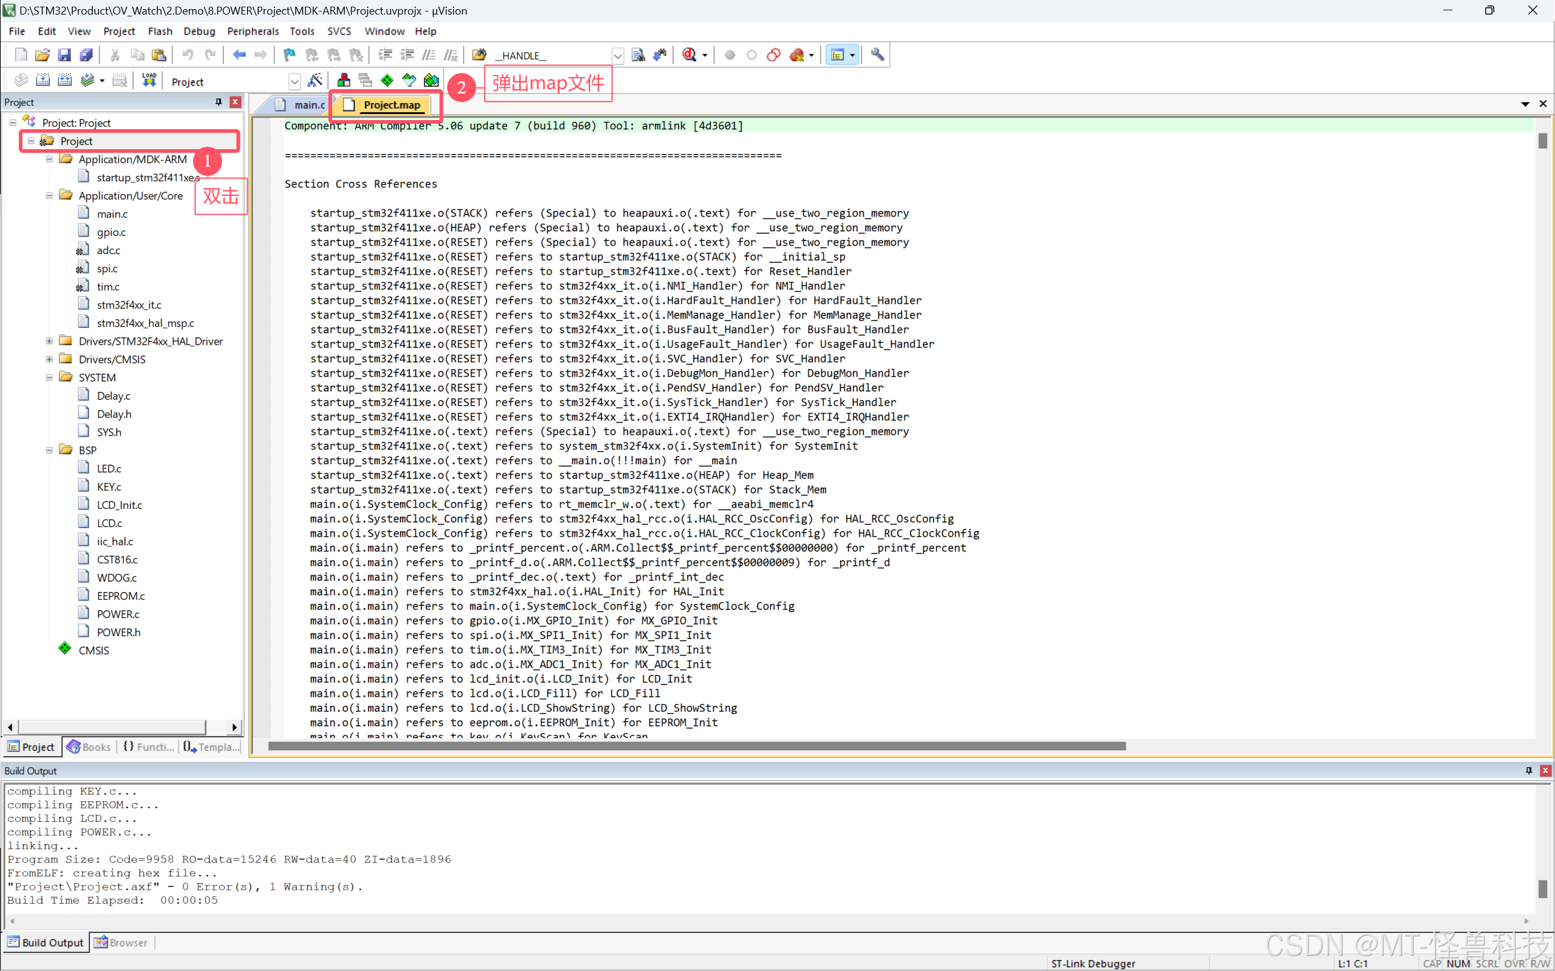The height and width of the screenshot is (971, 1555).
Task: Toggle the window layout view button
Action: [x=837, y=55]
